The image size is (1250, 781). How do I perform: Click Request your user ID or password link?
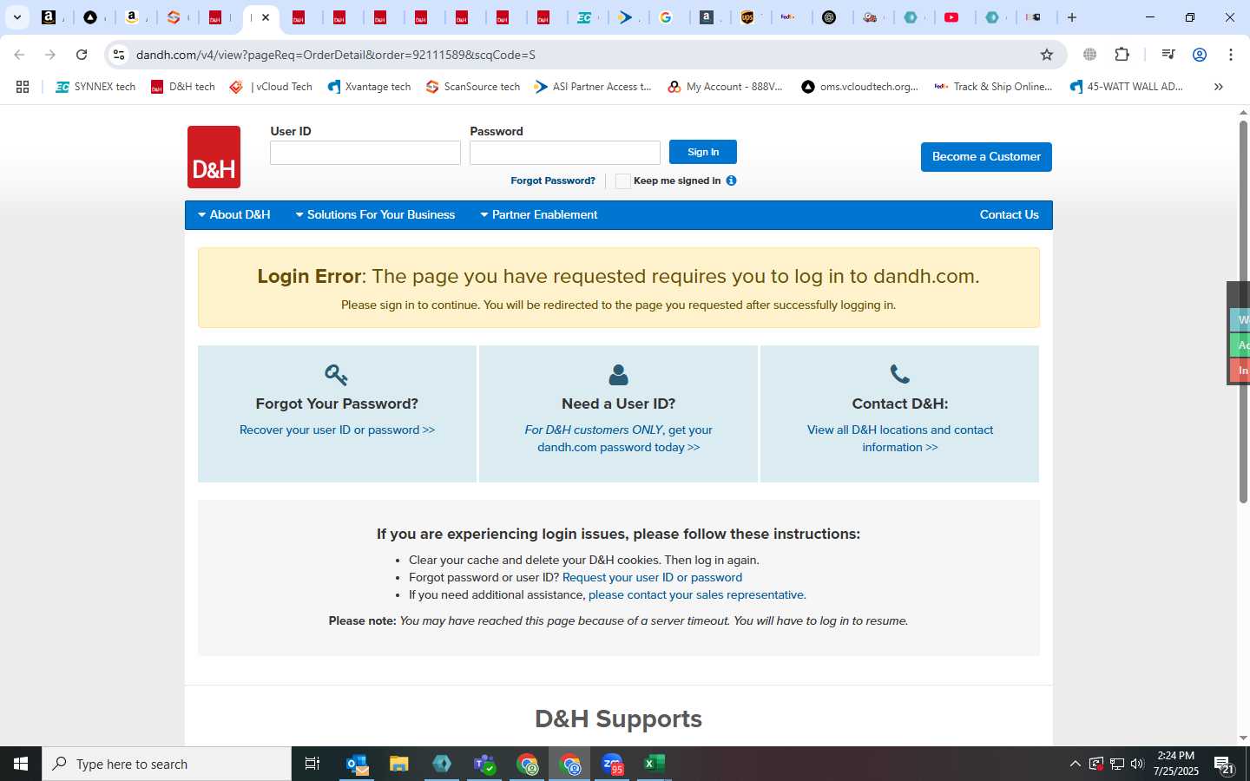pyautogui.click(x=652, y=577)
